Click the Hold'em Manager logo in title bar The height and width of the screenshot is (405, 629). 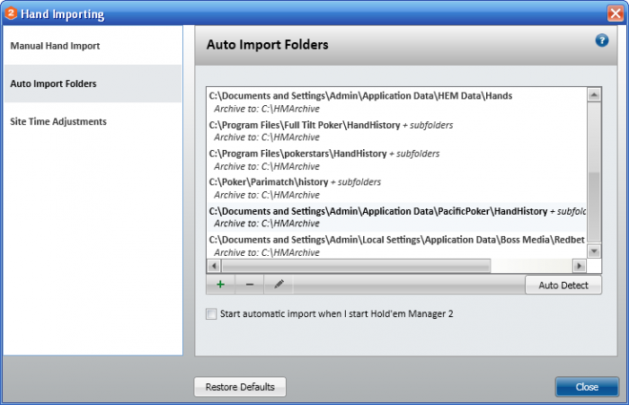[x=11, y=13]
